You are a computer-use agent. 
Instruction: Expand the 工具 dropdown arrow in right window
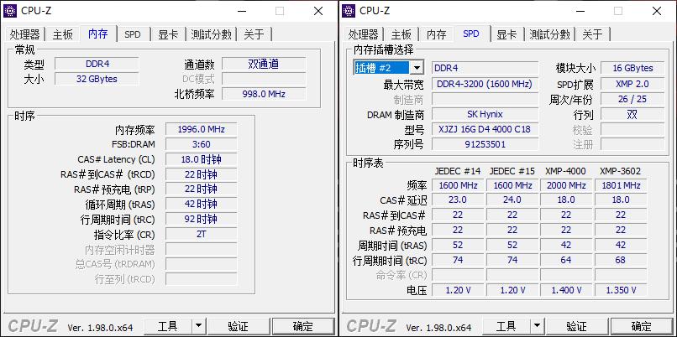[537, 326]
